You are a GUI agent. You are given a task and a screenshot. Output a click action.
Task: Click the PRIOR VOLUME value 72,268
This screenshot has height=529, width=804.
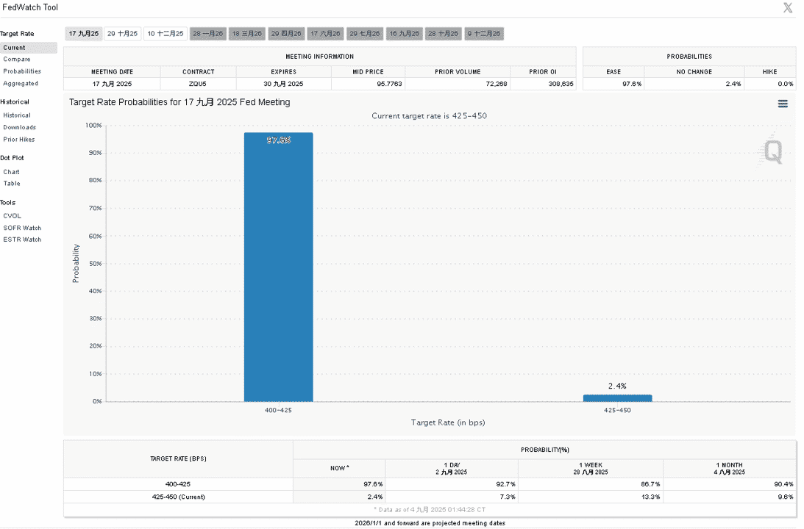pos(497,84)
